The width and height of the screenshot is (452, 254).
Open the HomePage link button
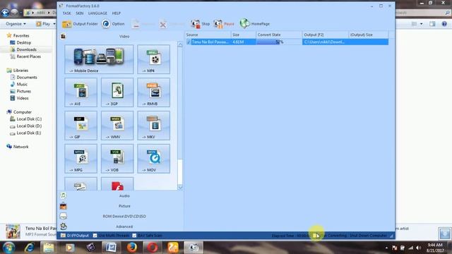(x=255, y=24)
